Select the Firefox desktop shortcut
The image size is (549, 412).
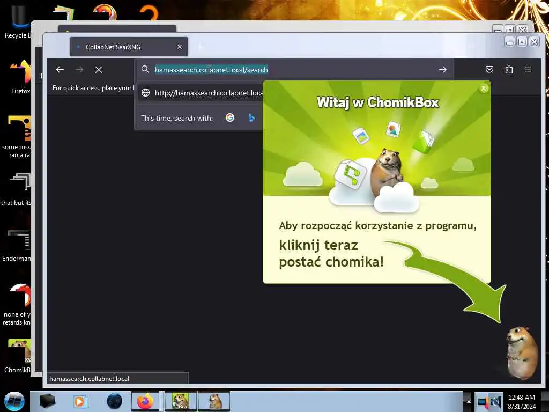pyautogui.click(x=20, y=77)
